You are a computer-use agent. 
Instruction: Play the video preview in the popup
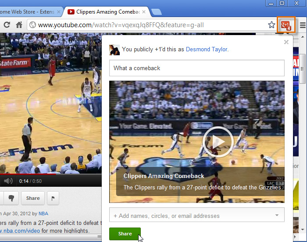tap(218, 142)
